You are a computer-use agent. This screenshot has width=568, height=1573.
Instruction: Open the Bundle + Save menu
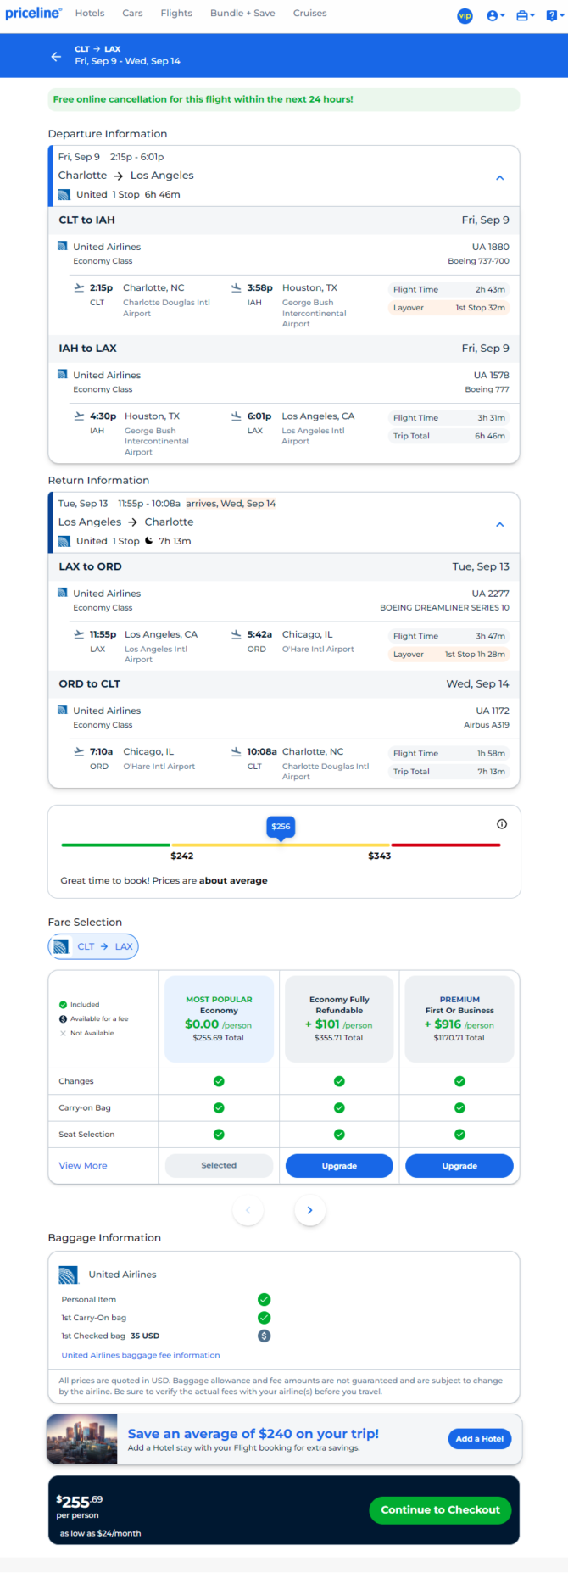242,14
